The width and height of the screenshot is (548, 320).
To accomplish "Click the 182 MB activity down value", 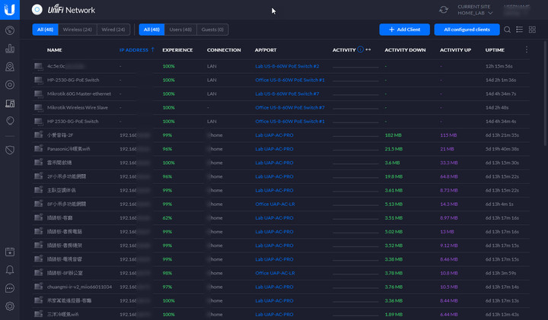I will [x=393, y=135].
